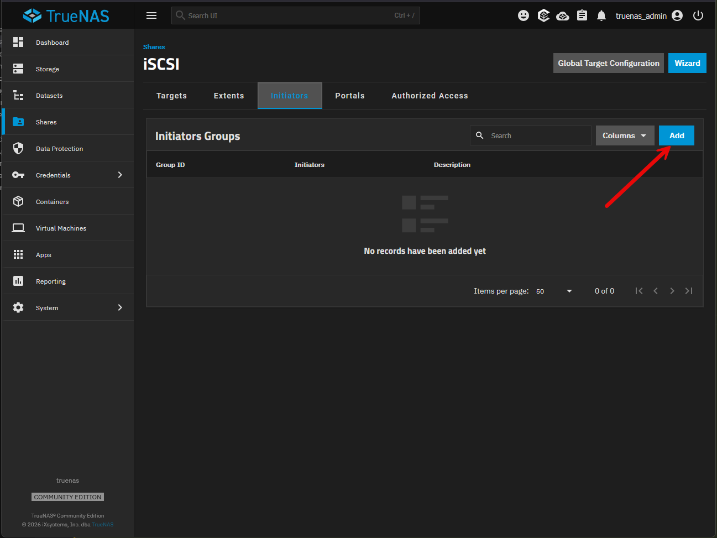Screen dimensions: 717x538
Task: Click the Dashboard sidebar icon
Action: (18, 42)
